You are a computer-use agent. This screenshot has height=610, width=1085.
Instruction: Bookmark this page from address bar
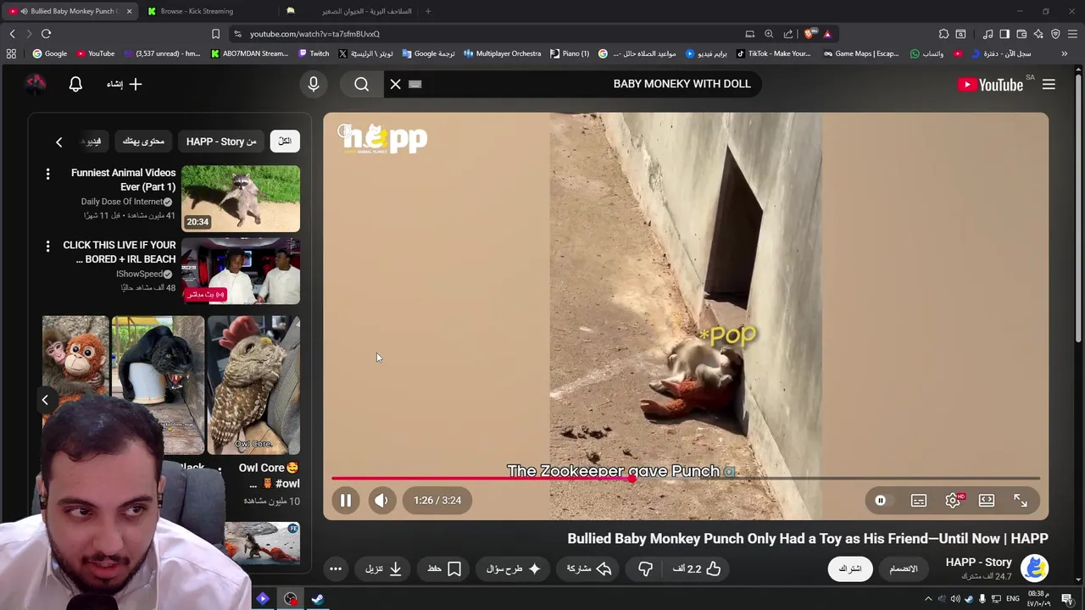[215, 34]
